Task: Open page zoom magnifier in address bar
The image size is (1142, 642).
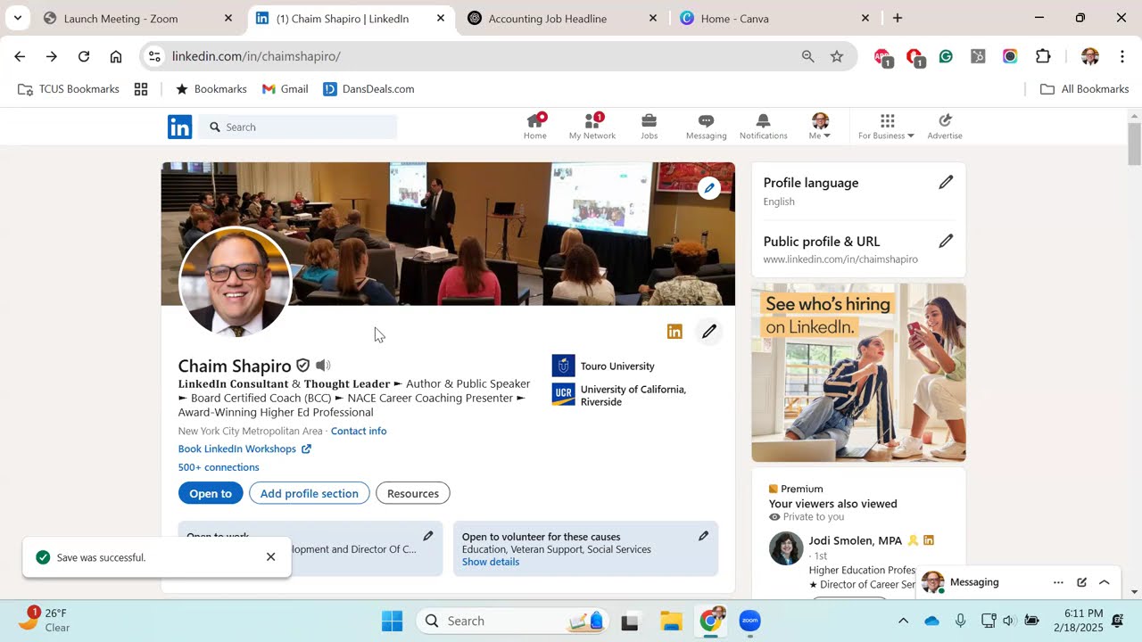Action: 807,56
